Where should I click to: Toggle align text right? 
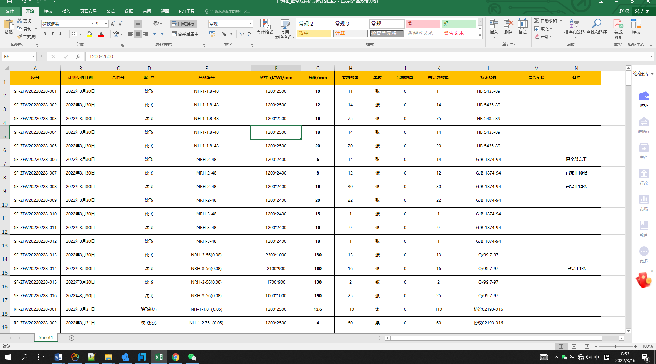coord(146,34)
